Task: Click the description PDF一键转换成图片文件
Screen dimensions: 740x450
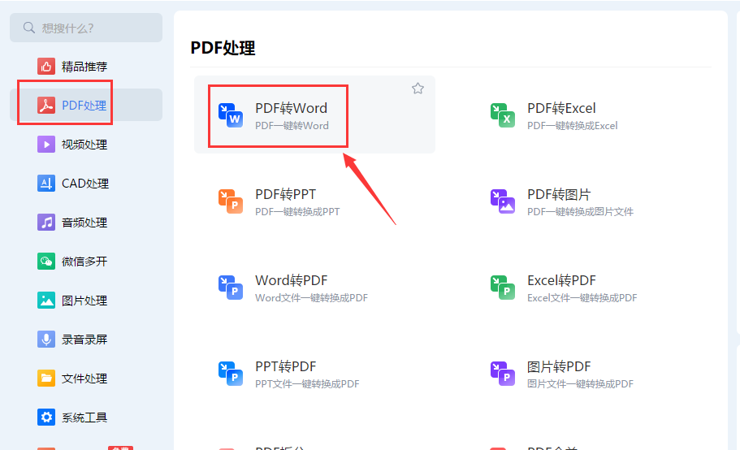Action: click(x=580, y=212)
